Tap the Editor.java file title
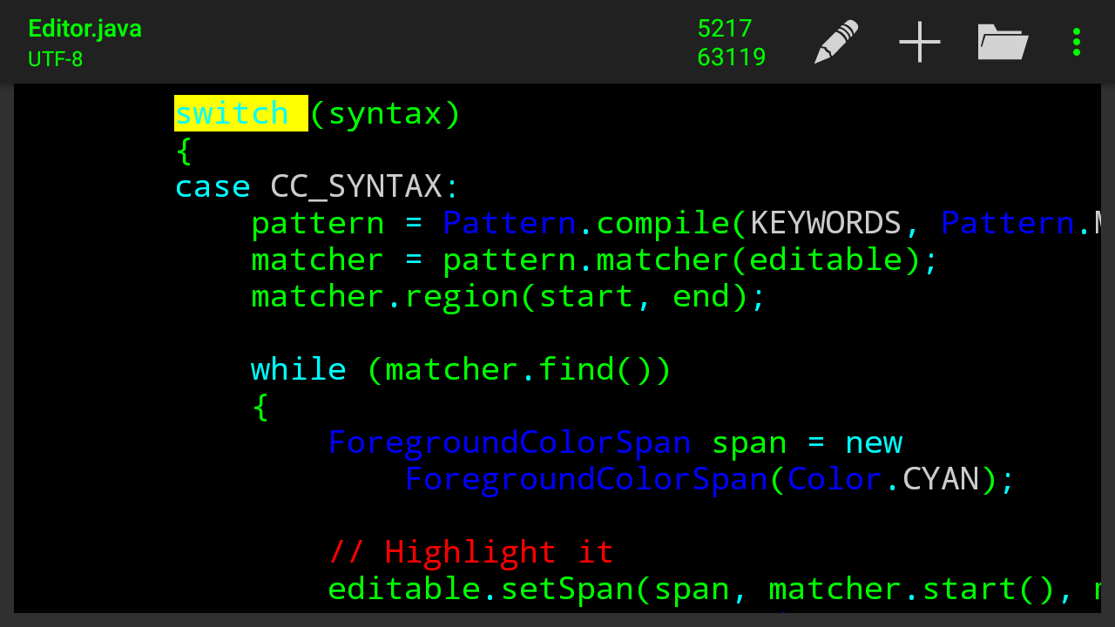Screen dimensions: 1115x627 coord(84,29)
